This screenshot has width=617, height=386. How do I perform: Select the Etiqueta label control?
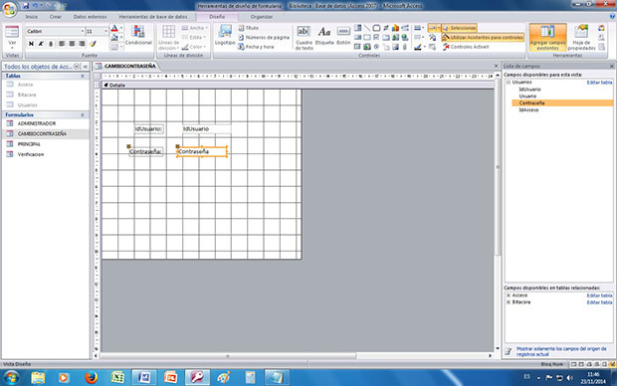[x=324, y=36]
